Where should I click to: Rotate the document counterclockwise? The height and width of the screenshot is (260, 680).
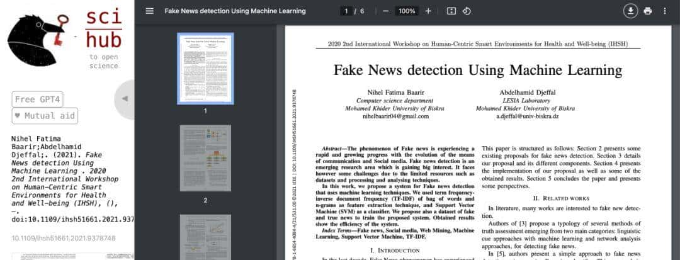tap(467, 11)
